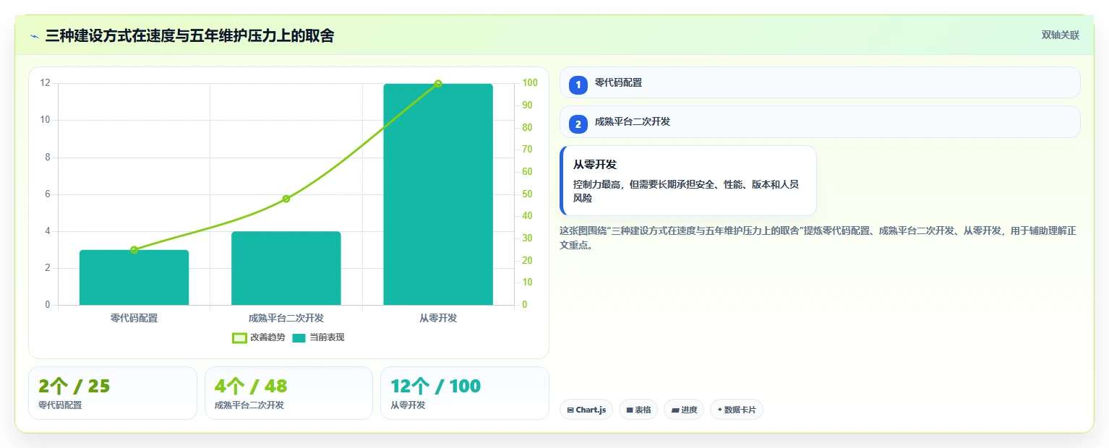Image resolution: width=1109 pixels, height=448 pixels.
Task: Click the 从零开发 detail card
Action: pos(688,181)
